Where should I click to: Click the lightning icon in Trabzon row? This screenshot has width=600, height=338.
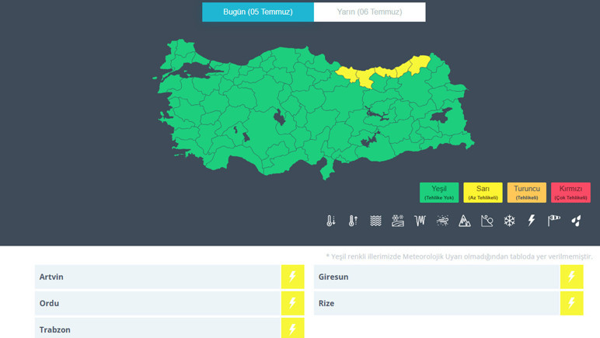293,328
